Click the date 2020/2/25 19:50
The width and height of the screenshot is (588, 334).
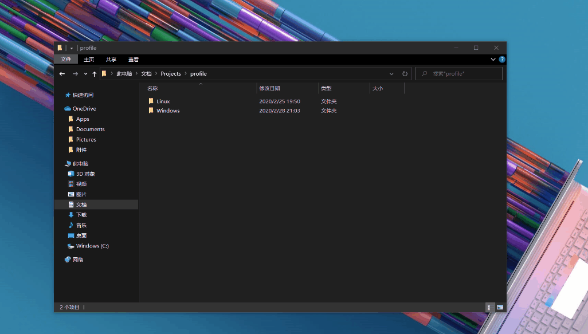pos(279,101)
